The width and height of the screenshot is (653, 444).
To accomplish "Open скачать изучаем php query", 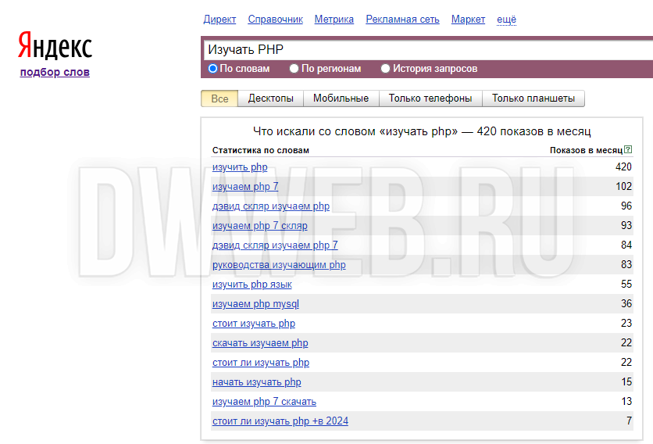I will (x=260, y=343).
